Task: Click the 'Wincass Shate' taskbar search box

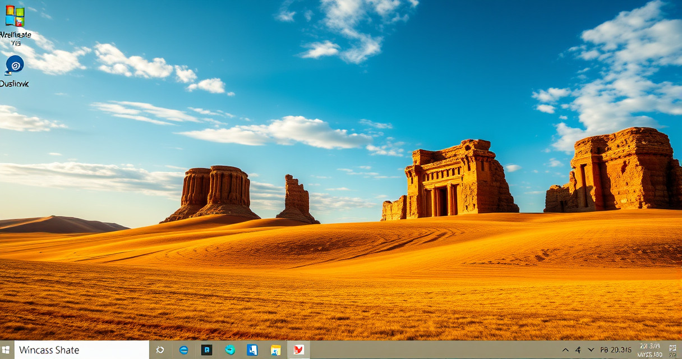Action: pos(81,350)
